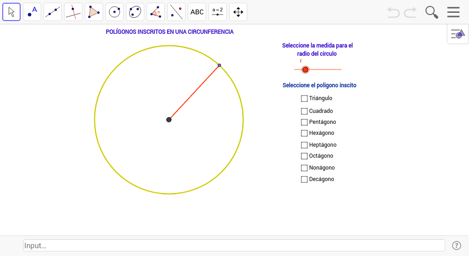Open the search magnifier

click(x=431, y=12)
